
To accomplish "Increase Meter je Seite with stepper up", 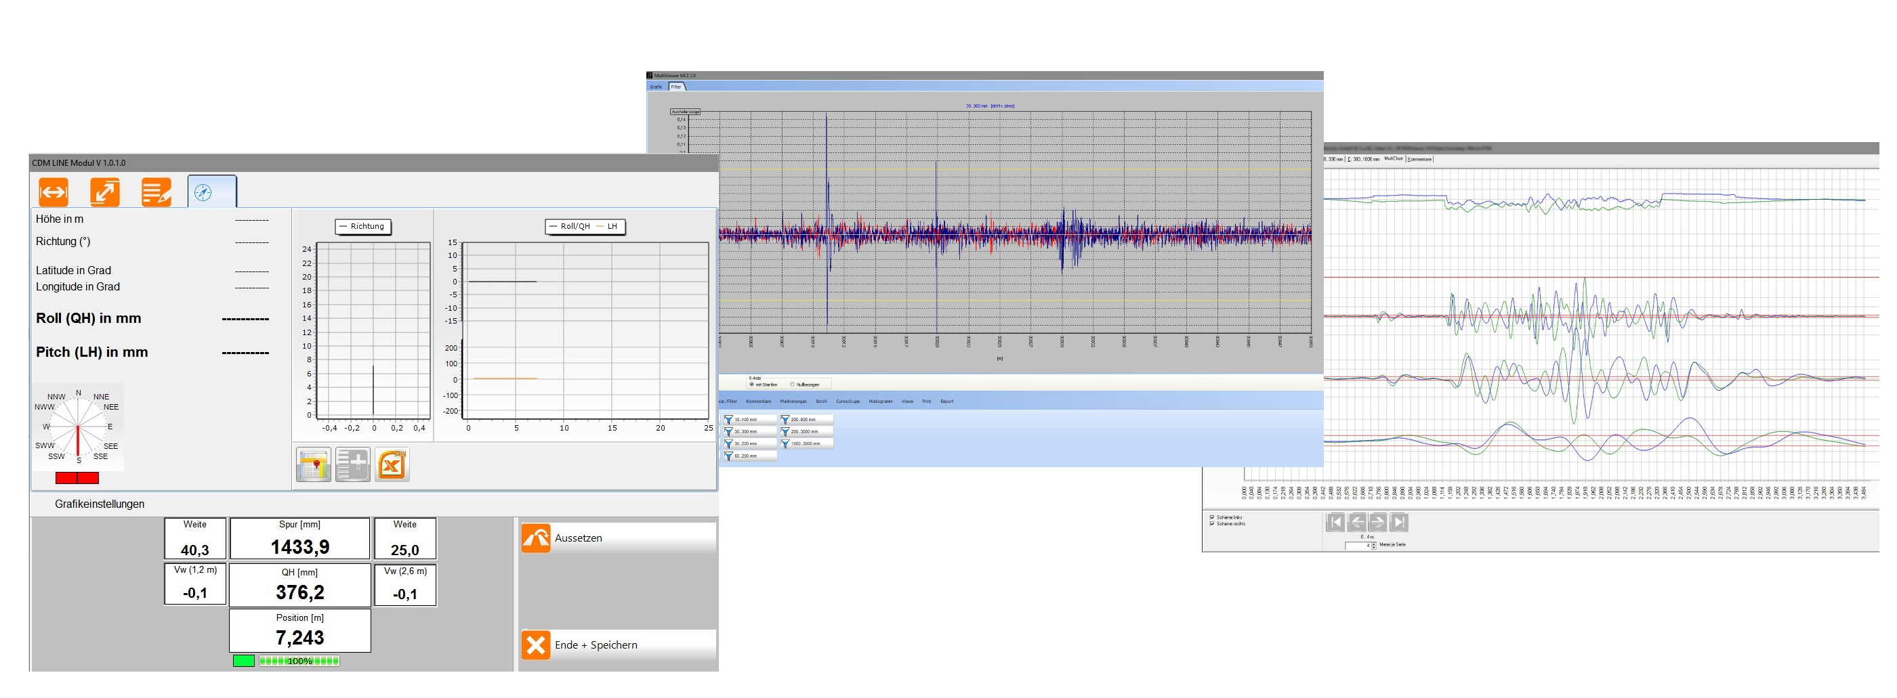I will tap(1374, 544).
